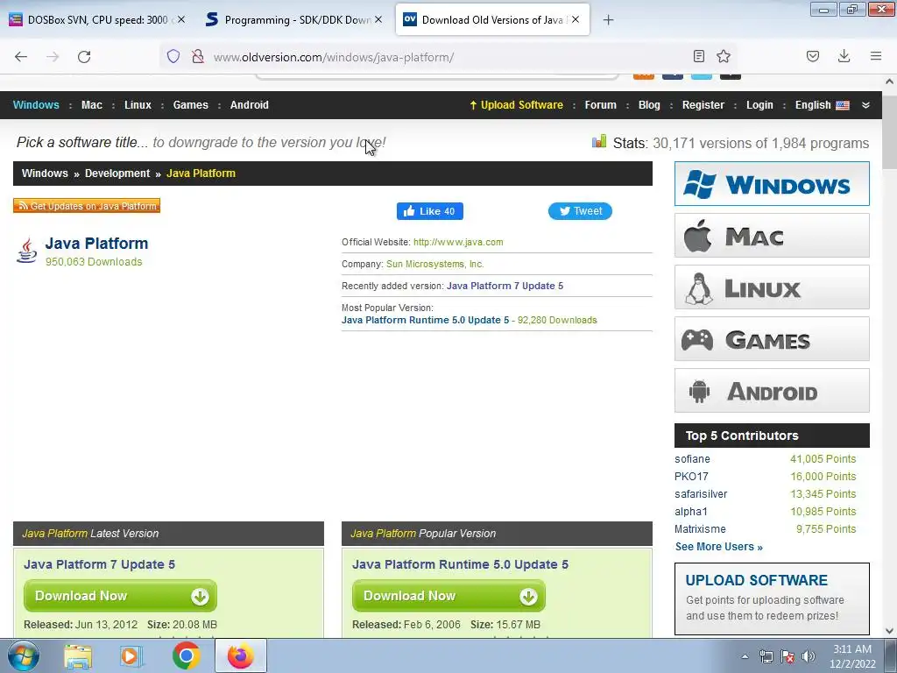897x673 pixels.
Task: Click the Linux sidebar banner
Action: point(772,287)
